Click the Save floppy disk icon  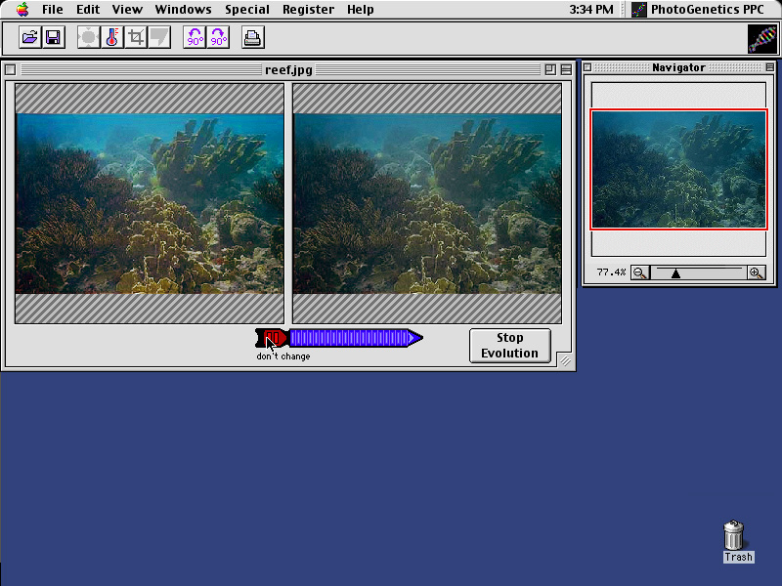(x=53, y=38)
